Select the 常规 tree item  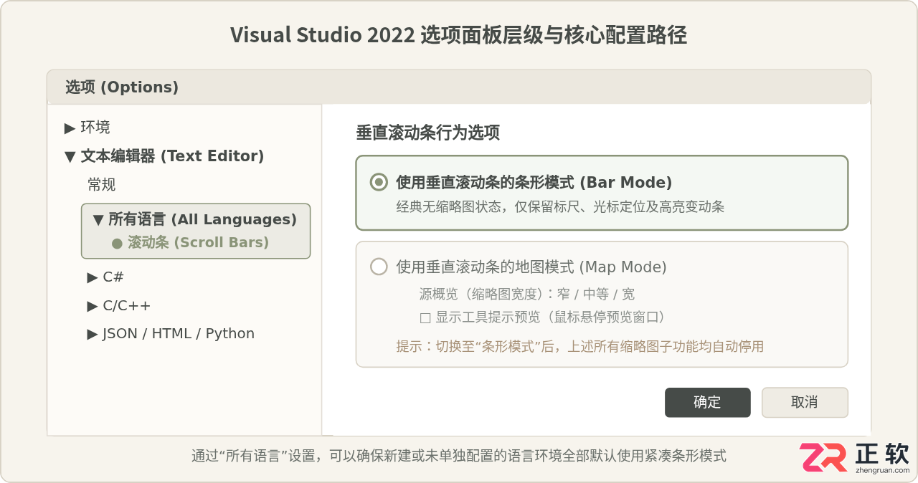[x=102, y=185]
